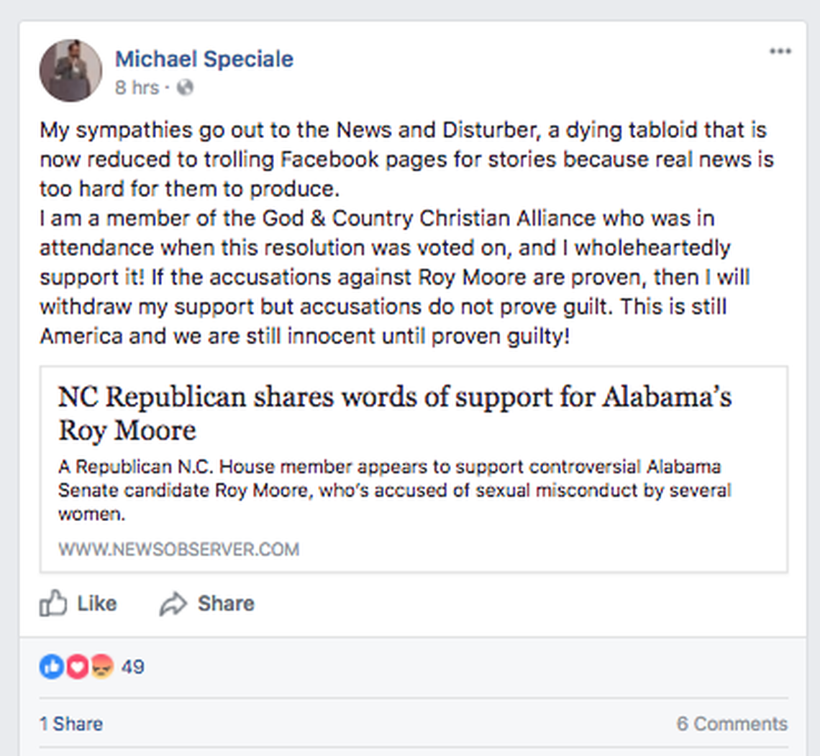
Task: Click the article description preview text
Action: pos(394,491)
